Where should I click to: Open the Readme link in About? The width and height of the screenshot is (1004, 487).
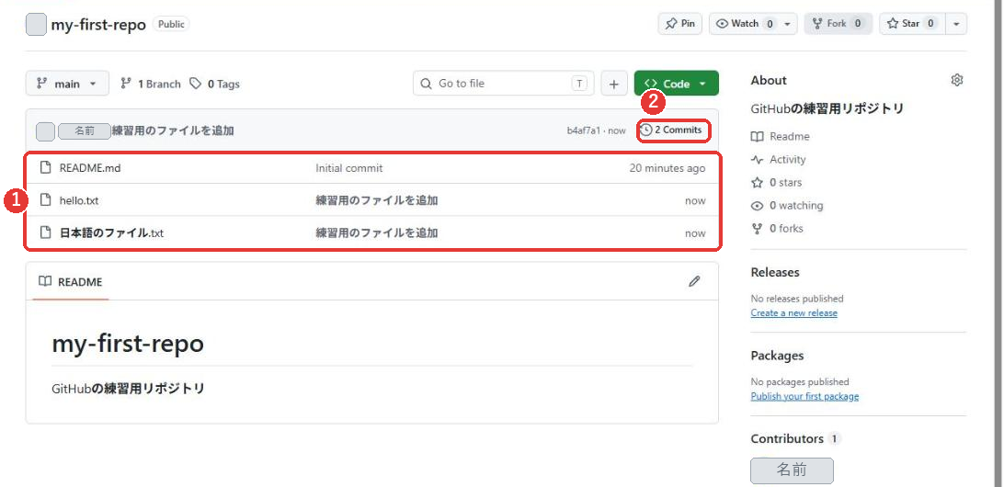pos(781,136)
